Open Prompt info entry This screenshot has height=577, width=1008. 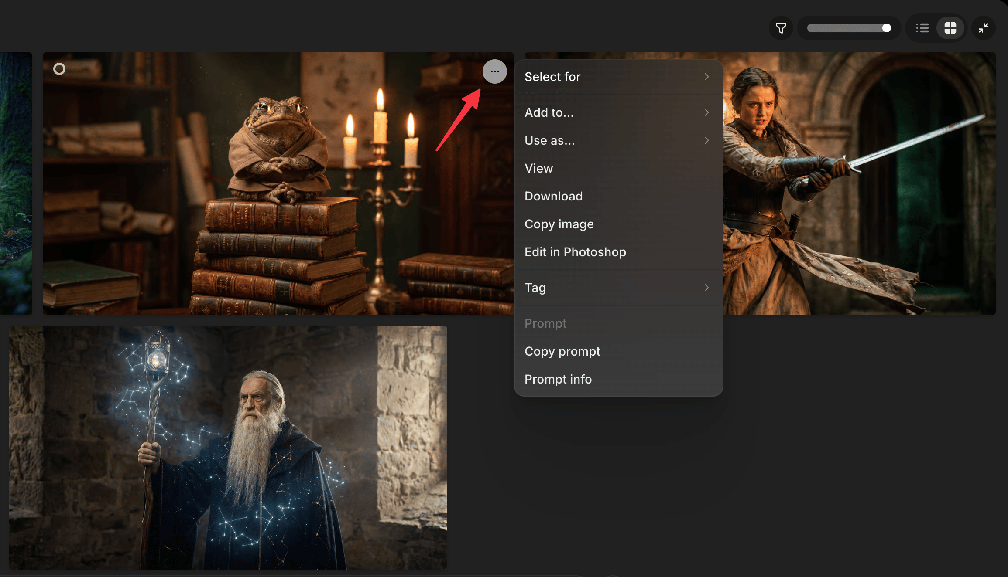[618, 379]
